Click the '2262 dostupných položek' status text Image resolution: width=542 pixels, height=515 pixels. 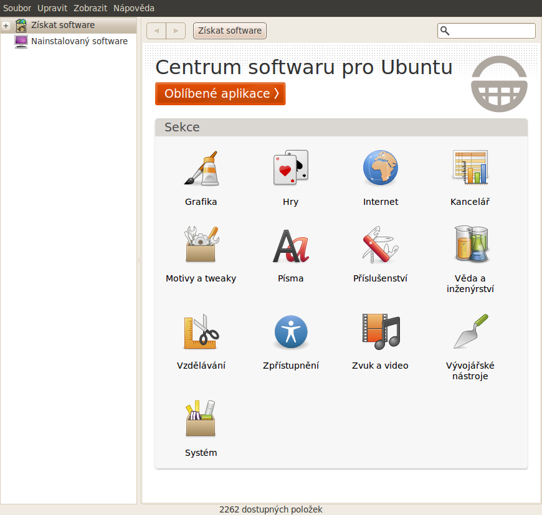pos(270,509)
